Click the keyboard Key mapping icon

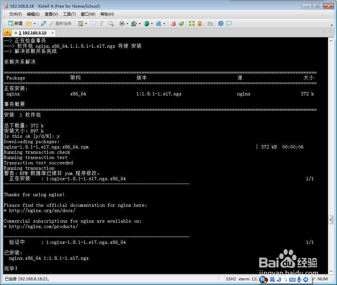coord(210,23)
